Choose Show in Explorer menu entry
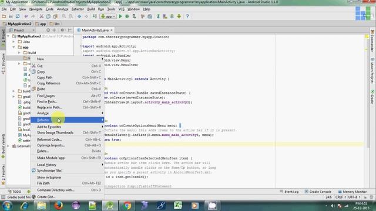Viewport: 376px width, 211px height. tap(67, 177)
